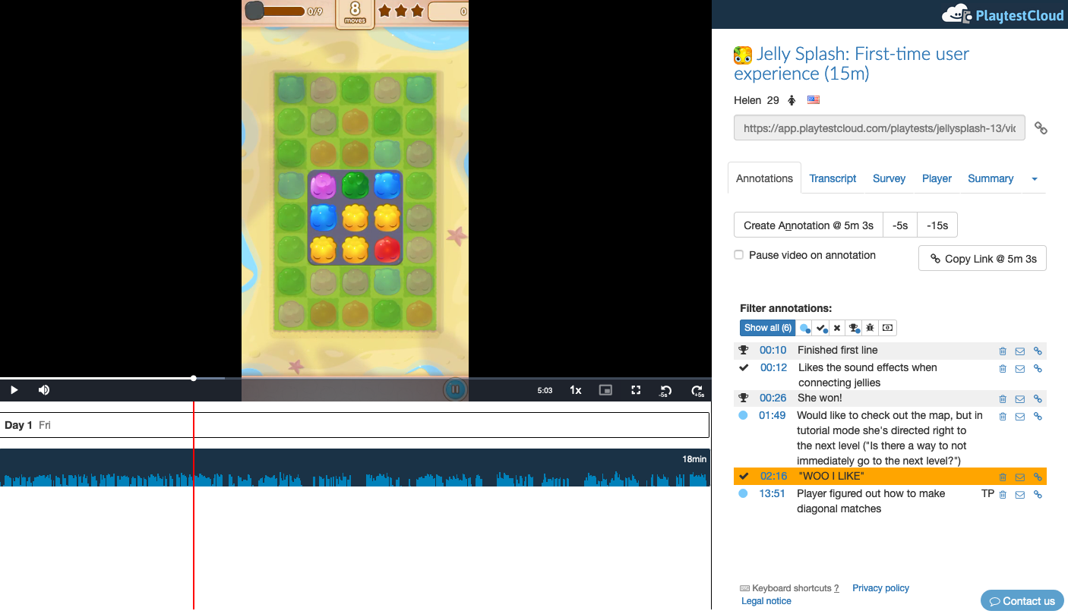This screenshot has width=1068, height=614.
Task: Delete the diagonal matches annotation
Action: [1003, 495]
